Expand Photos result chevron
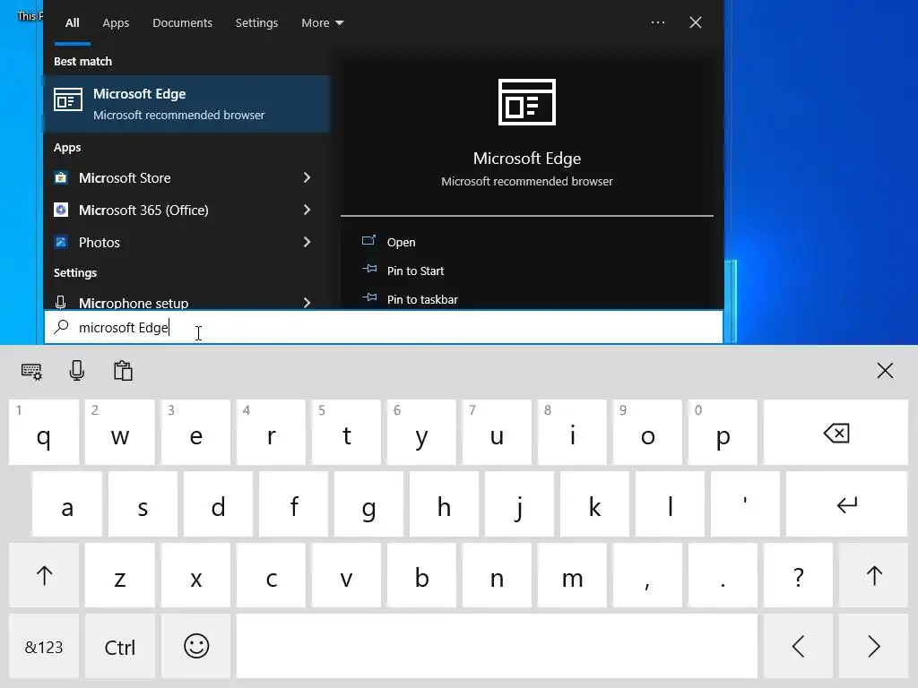Image resolution: width=918 pixels, height=688 pixels. [x=307, y=242]
